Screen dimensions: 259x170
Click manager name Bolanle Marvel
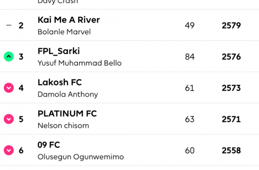click(x=64, y=31)
